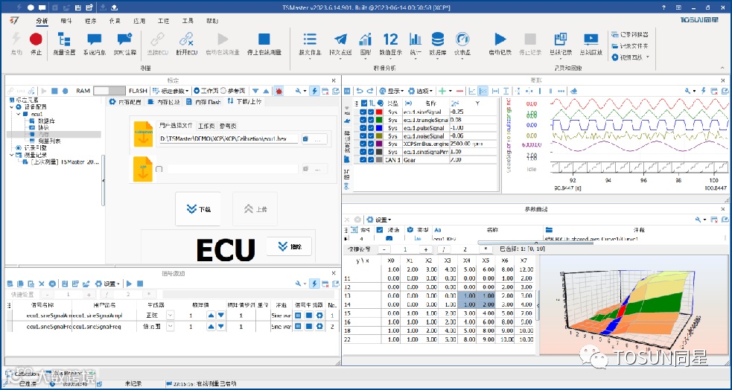Open the 硬件 ribbon tab
The image size is (732, 390).
[x=66, y=21]
